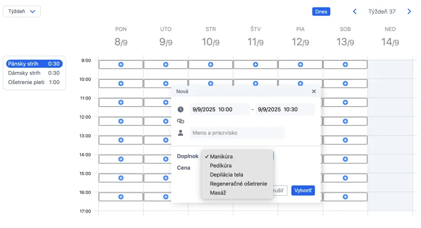Go to previous week arrow
Screen dimensions: 421x228
pyautogui.click(x=355, y=12)
